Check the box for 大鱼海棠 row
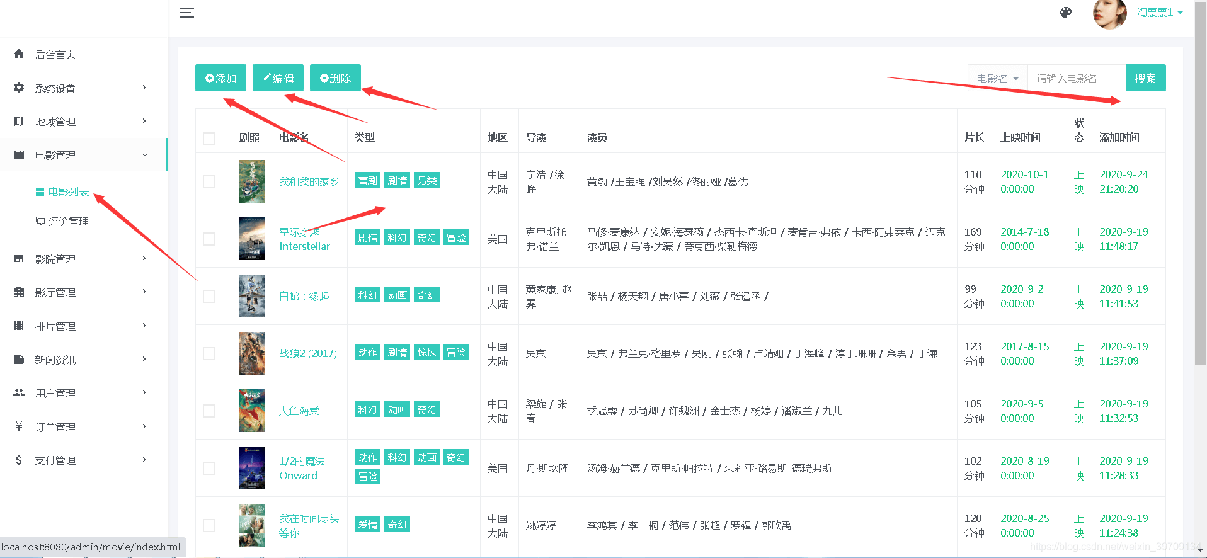1207x558 pixels. coord(209,411)
